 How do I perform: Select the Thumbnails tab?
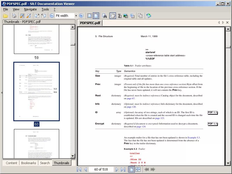(61, 163)
